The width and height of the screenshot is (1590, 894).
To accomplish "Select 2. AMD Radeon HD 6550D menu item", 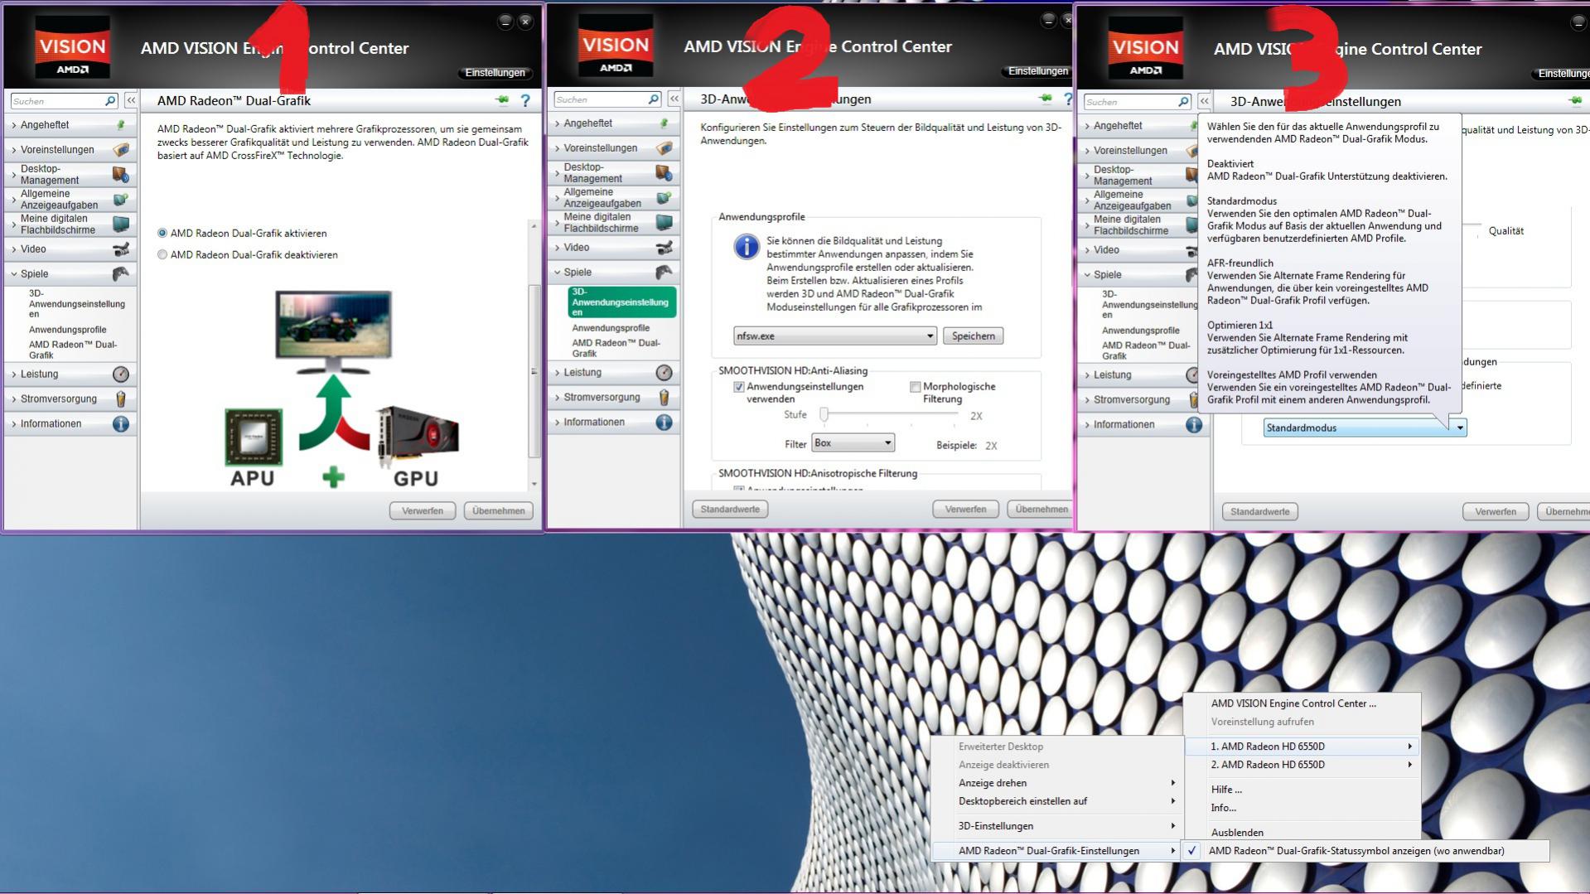I will (x=1302, y=765).
